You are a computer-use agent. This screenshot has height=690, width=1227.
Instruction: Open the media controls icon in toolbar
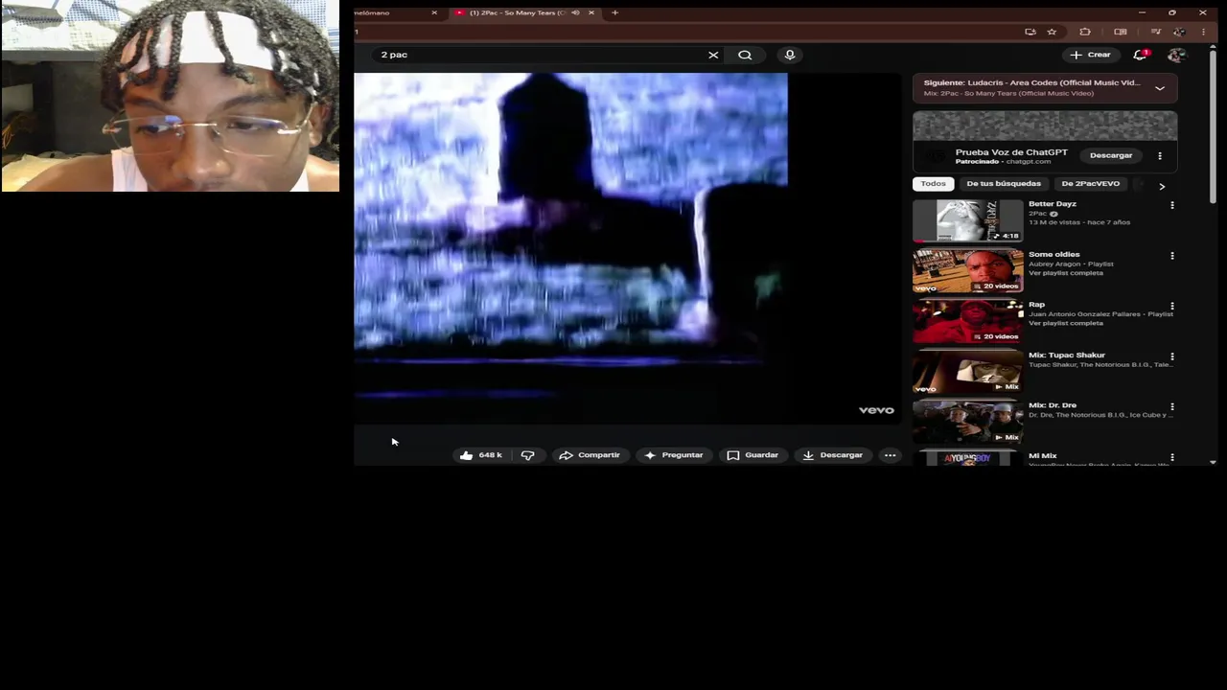(x=1155, y=32)
